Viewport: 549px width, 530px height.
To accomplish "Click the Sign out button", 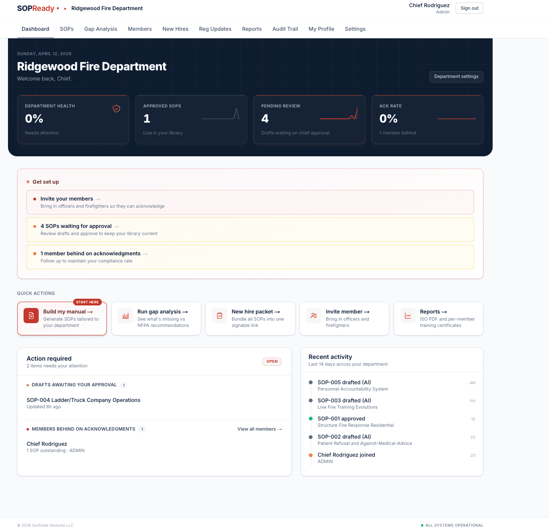I will coord(469,8).
